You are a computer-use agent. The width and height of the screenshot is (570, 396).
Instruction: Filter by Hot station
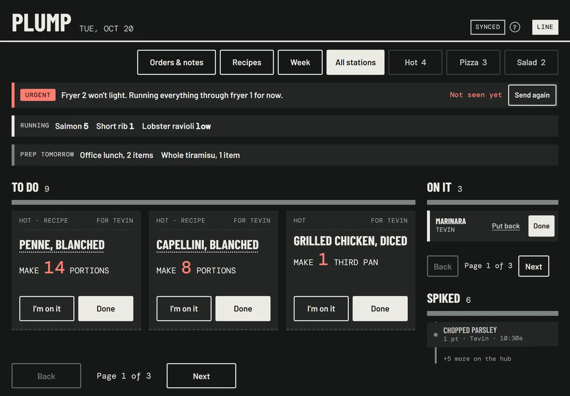tap(415, 62)
